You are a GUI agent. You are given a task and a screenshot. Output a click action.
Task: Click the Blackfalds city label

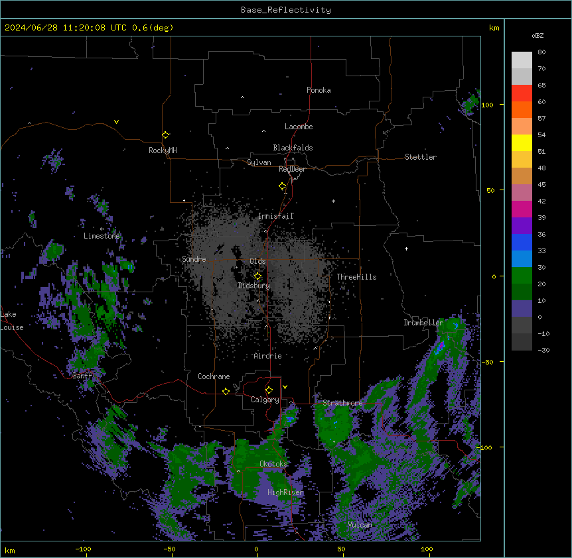(x=293, y=148)
